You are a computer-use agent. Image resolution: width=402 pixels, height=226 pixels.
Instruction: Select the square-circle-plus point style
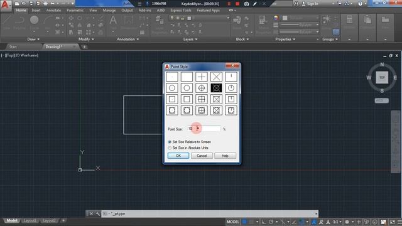202,110
